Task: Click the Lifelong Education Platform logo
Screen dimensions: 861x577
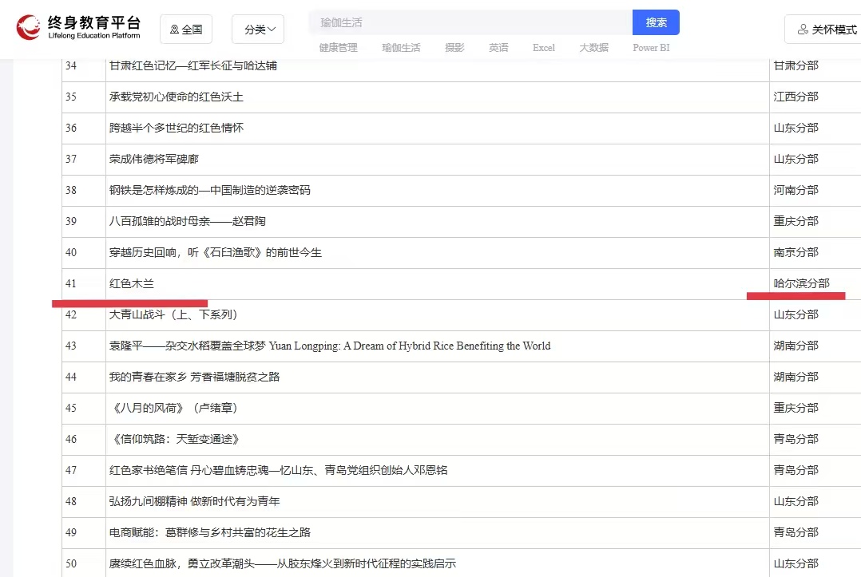Action: [x=78, y=28]
